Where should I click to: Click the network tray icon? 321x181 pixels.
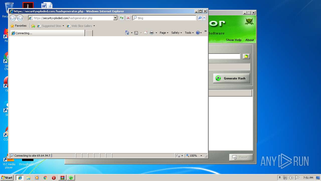tap(285, 178)
